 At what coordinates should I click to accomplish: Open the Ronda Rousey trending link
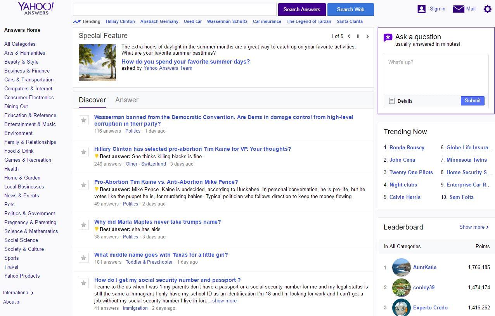click(407, 147)
